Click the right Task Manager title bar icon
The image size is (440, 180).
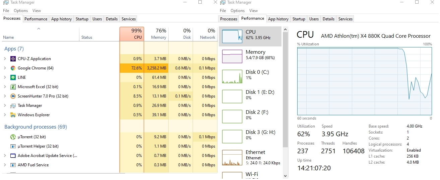click(223, 2)
